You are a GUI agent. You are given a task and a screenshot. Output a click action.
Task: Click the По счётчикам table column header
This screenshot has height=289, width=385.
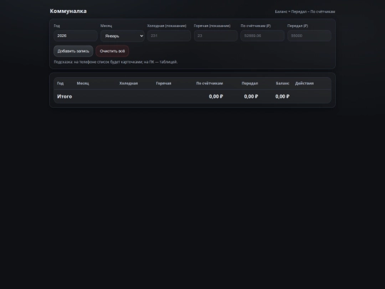click(210, 83)
